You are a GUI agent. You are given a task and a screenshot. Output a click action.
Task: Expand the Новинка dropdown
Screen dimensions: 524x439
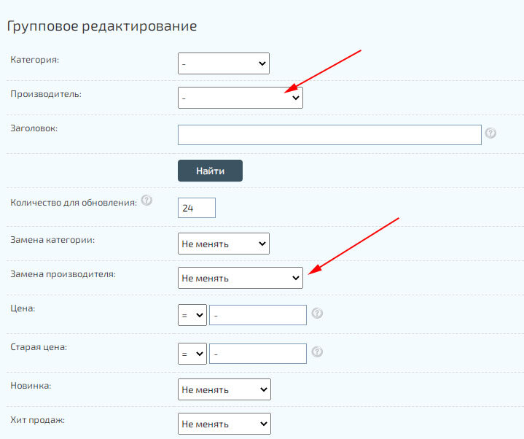(x=224, y=389)
